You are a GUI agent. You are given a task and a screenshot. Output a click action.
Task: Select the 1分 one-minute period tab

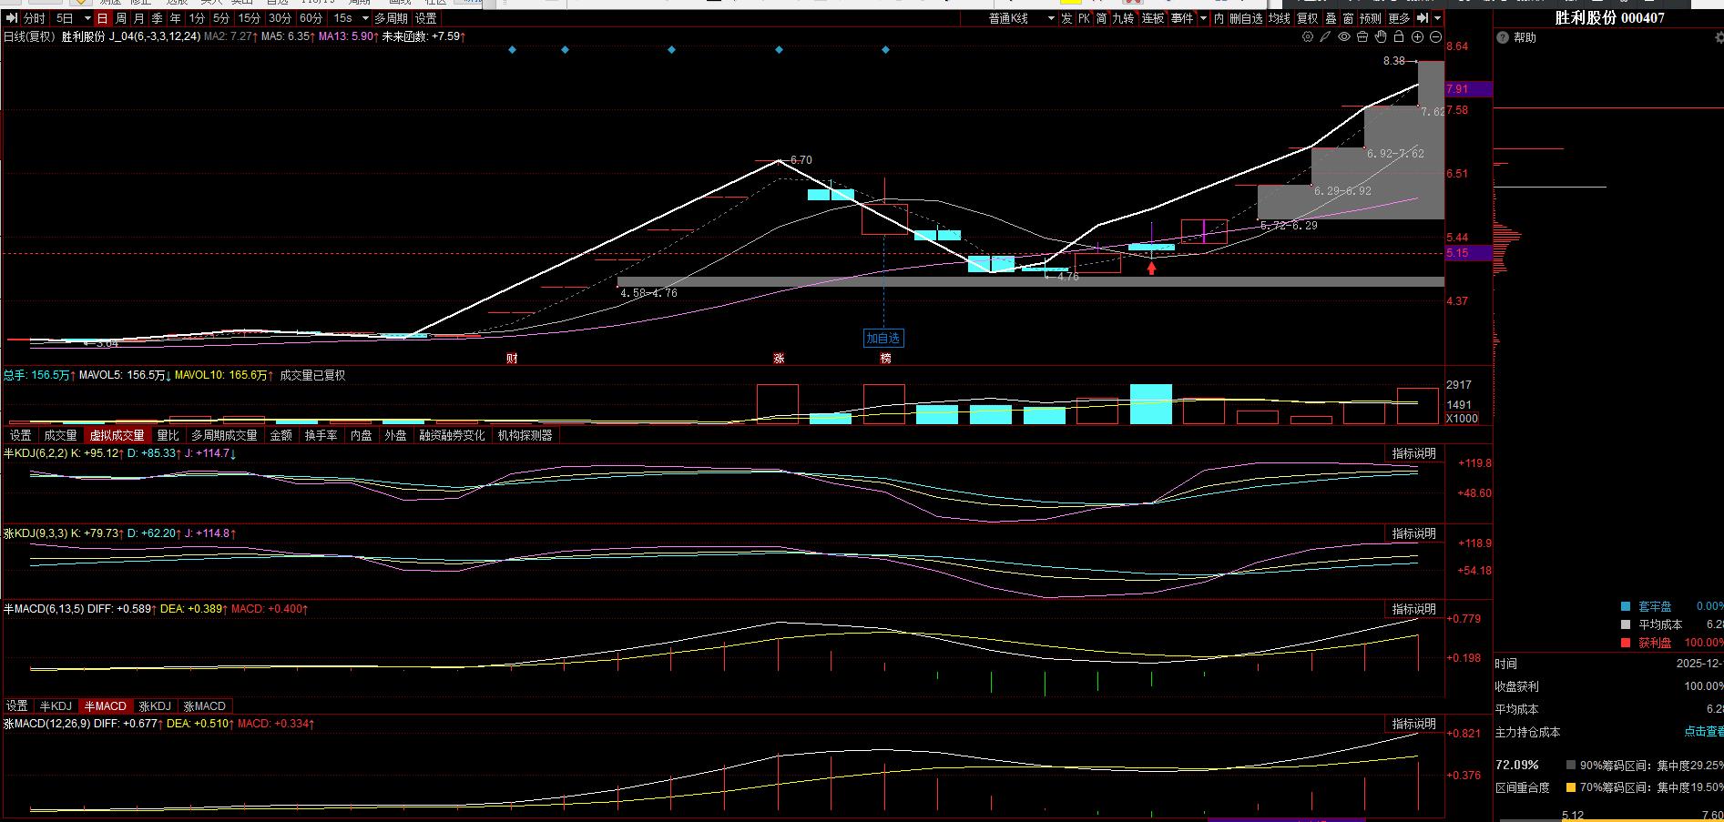[197, 18]
